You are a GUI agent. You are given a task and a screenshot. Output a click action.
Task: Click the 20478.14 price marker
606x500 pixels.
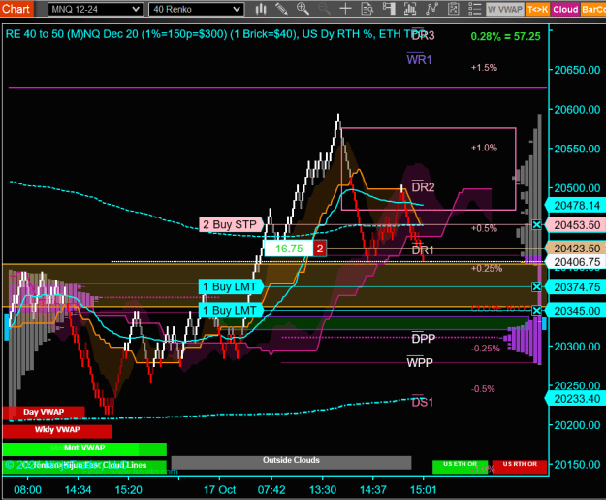[x=576, y=206]
